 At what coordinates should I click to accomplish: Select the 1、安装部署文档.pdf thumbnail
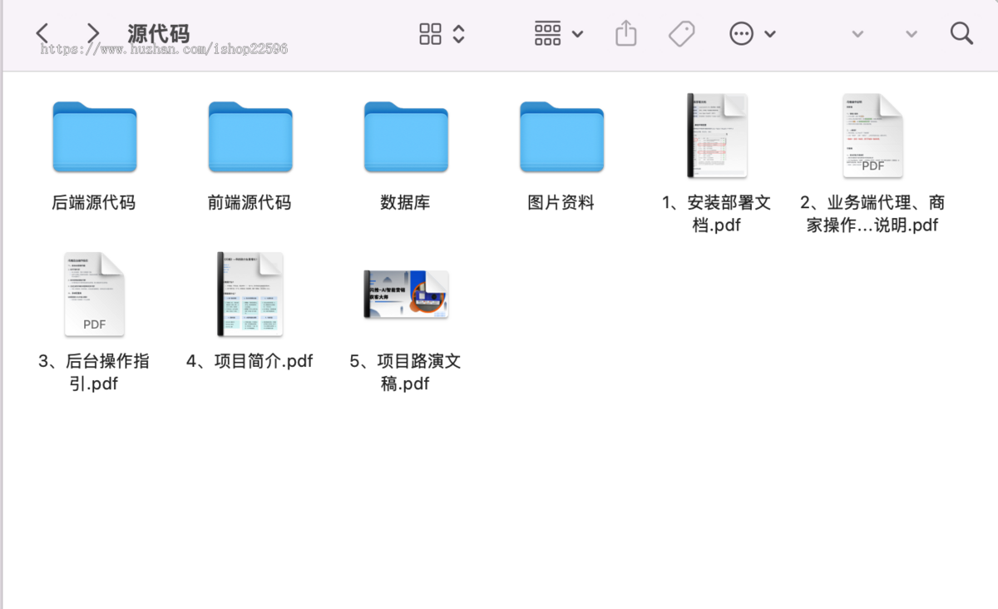[x=717, y=136]
